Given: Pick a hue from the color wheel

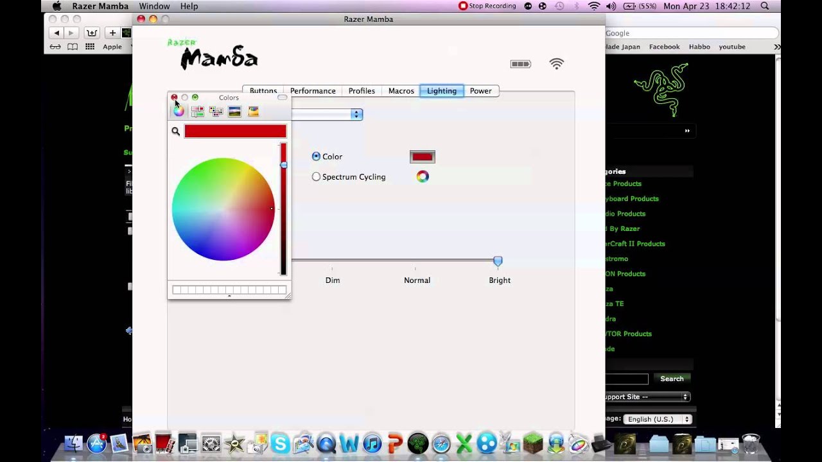Looking at the screenshot, I should 223,209.
